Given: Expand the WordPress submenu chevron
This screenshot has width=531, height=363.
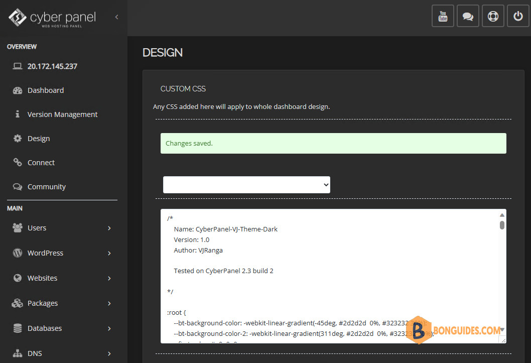Looking at the screenshot, I should coord(109,253).
